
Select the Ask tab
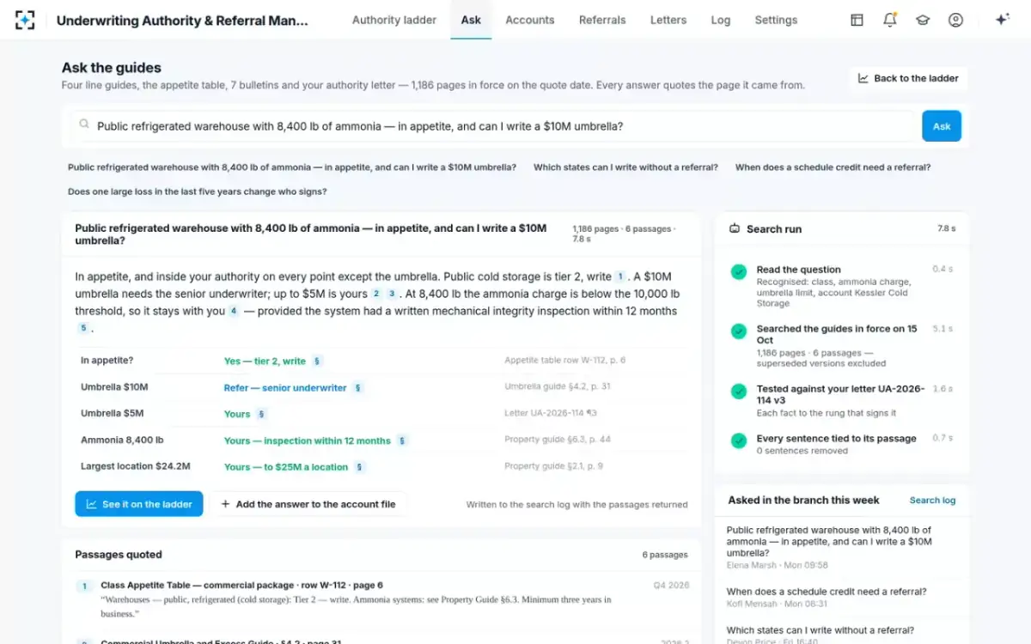tap(471, 20)
